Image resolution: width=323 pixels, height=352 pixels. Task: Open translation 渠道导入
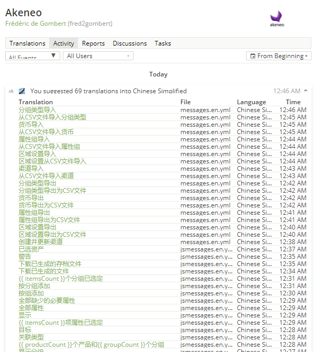(x=31, y=169)
